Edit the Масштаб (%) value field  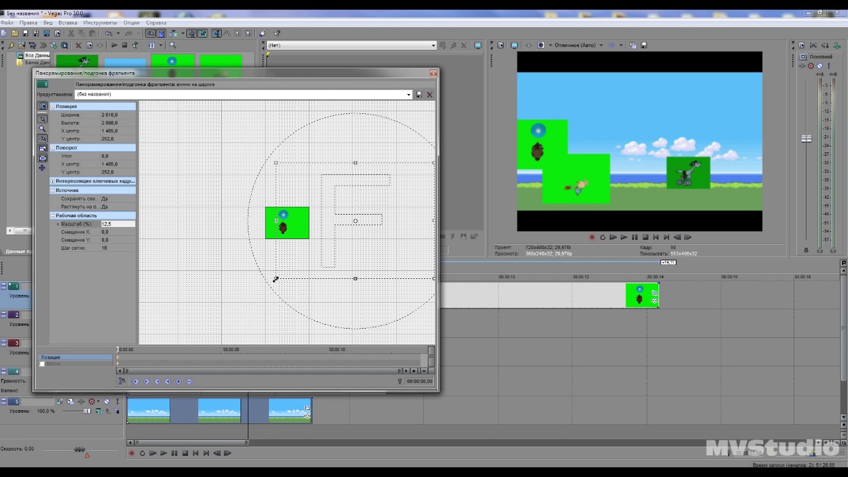click(117, 224)
